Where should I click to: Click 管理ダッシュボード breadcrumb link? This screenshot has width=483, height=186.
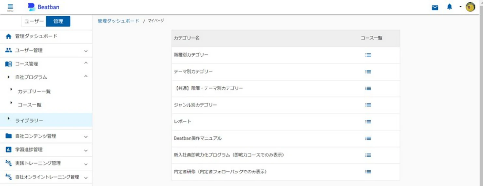click(x=118, y=21)
